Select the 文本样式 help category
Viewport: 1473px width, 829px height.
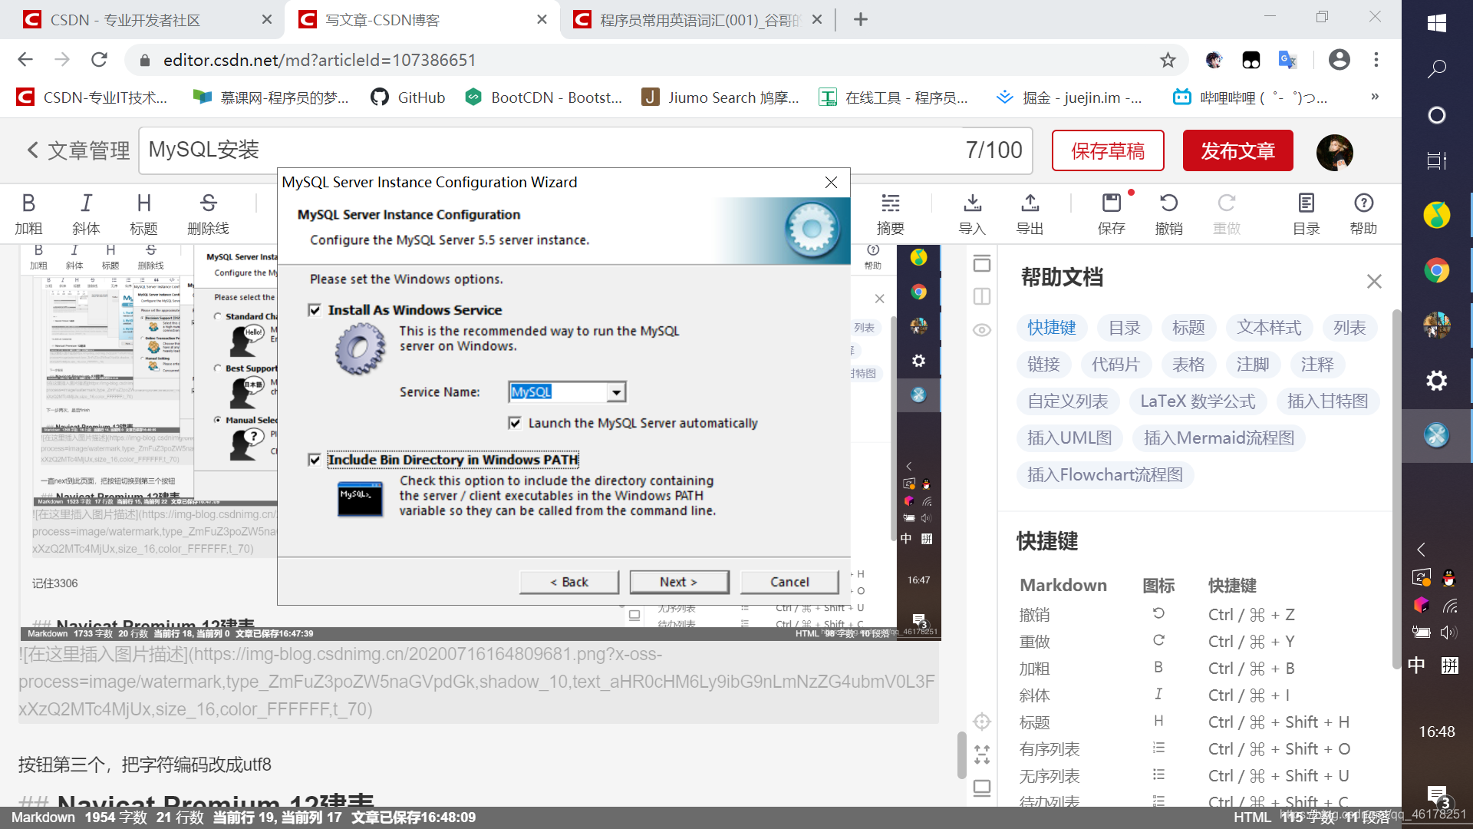click(1268, 328)
